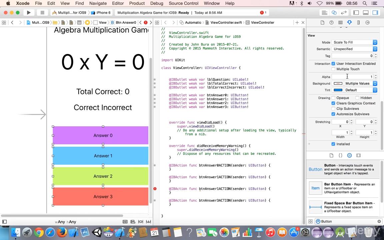This screenshot has height=240, width=384.
Task: Toggle Clears Graphics Context
Action: 333,103
